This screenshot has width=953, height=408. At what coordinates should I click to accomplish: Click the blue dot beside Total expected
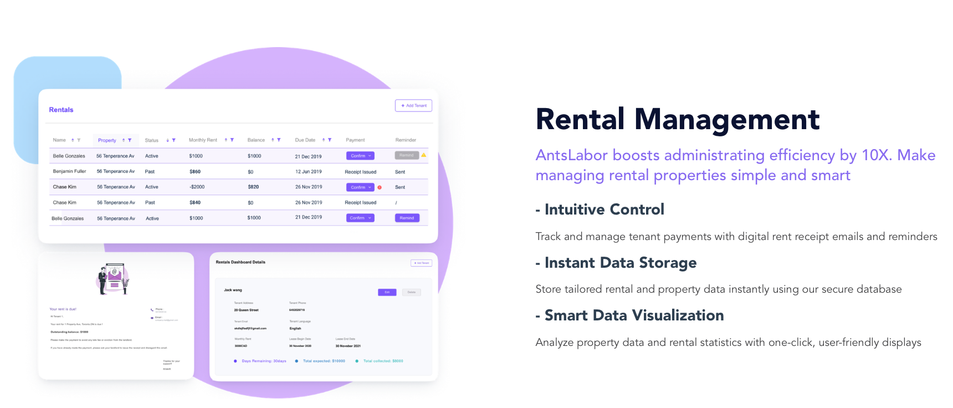pyautogui.click(x=296, y=361)
